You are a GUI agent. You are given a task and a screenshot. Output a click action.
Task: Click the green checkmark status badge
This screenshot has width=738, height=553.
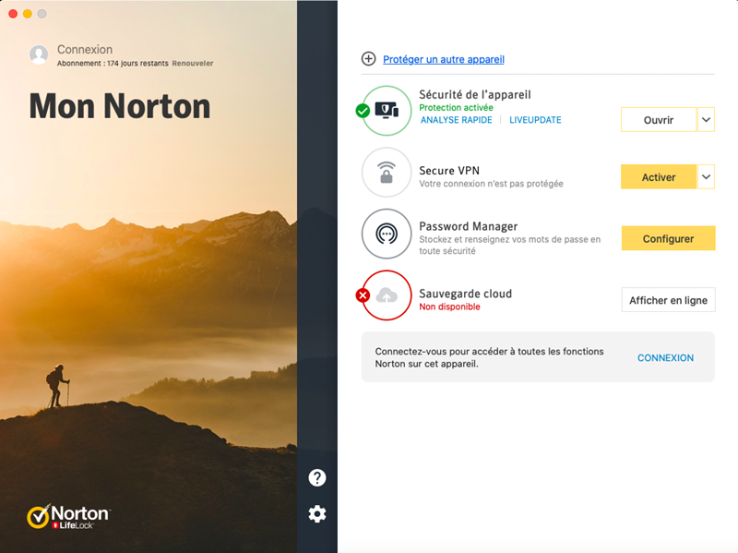(363, 111)
